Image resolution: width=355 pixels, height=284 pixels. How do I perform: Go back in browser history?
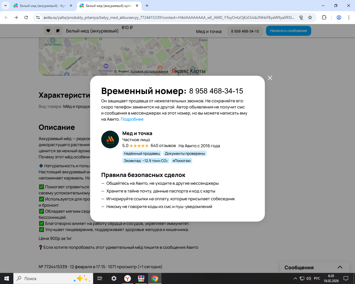[6, 17]
